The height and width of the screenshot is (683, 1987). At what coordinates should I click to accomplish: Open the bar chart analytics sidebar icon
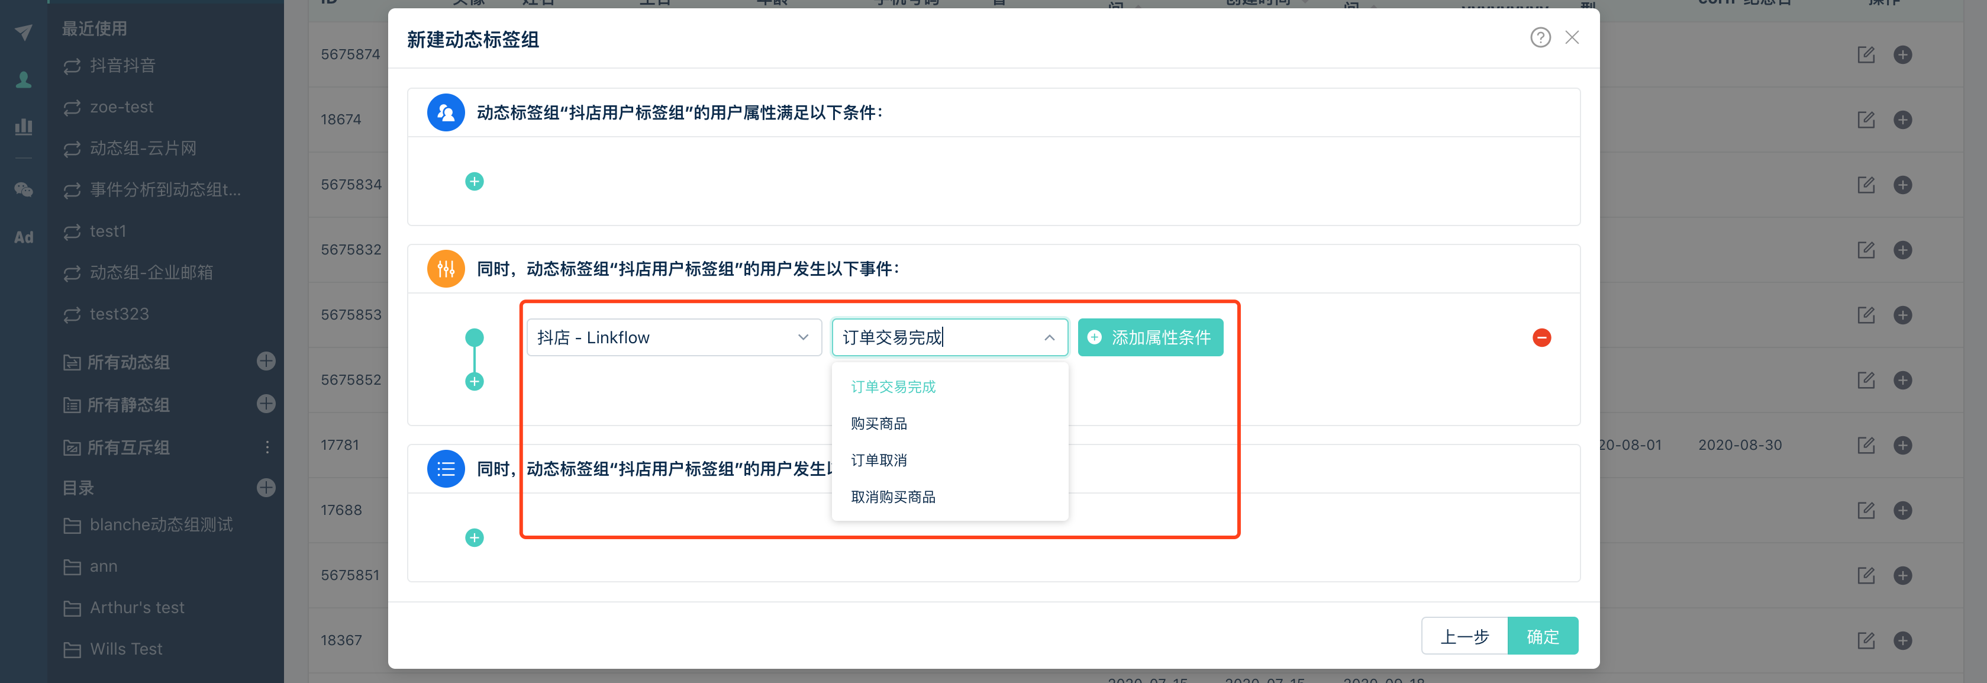[x=23, y=127]
